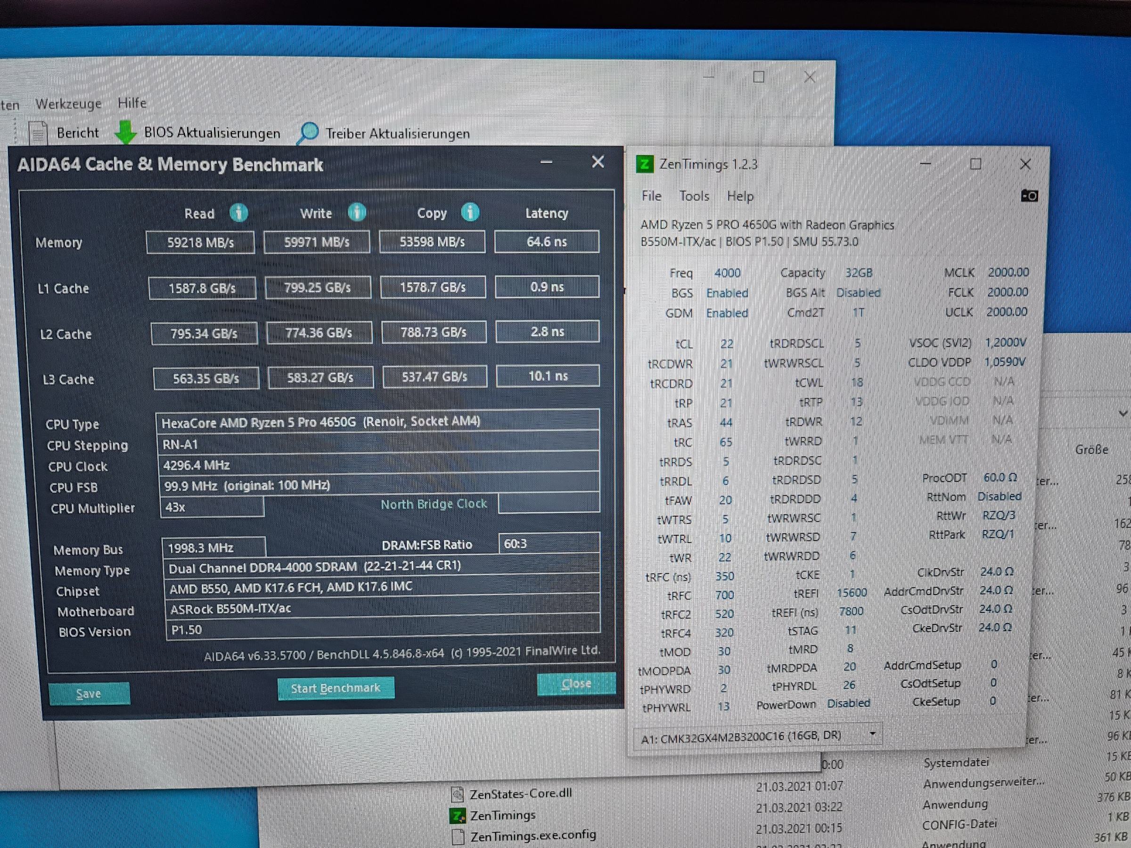This screenshot has width=1131, height=848.
Task: Click the BIOS Version field P1.50
Action: coord(384,629)
